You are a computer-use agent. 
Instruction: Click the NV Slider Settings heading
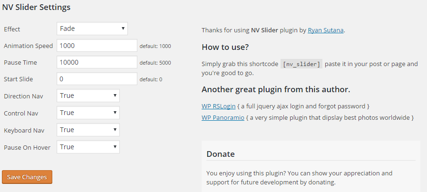click(36, 7)
